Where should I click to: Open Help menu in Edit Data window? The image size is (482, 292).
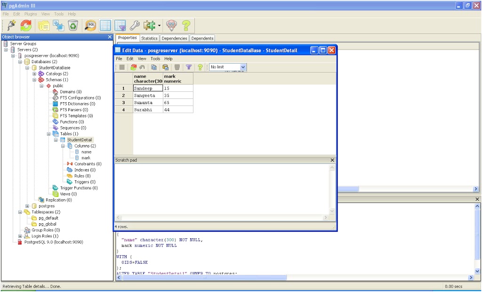tap(169, 58)
